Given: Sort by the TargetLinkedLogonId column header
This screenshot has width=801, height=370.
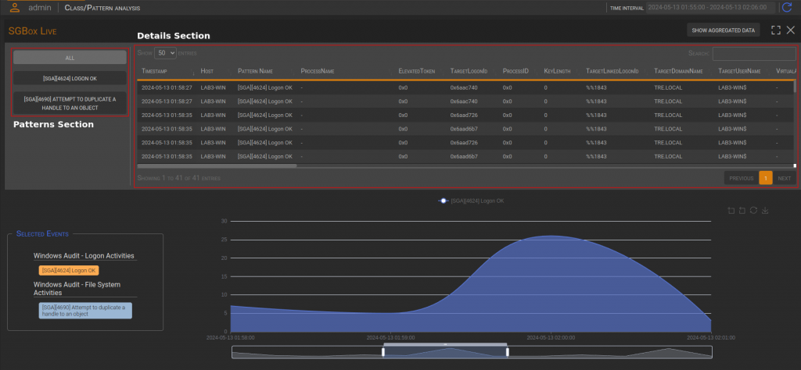Looking at the screenshot, I should (x=612, y=71).
